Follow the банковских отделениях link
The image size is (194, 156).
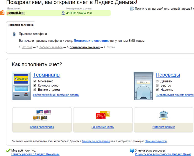pyautogui.click(x=96, y=141)
